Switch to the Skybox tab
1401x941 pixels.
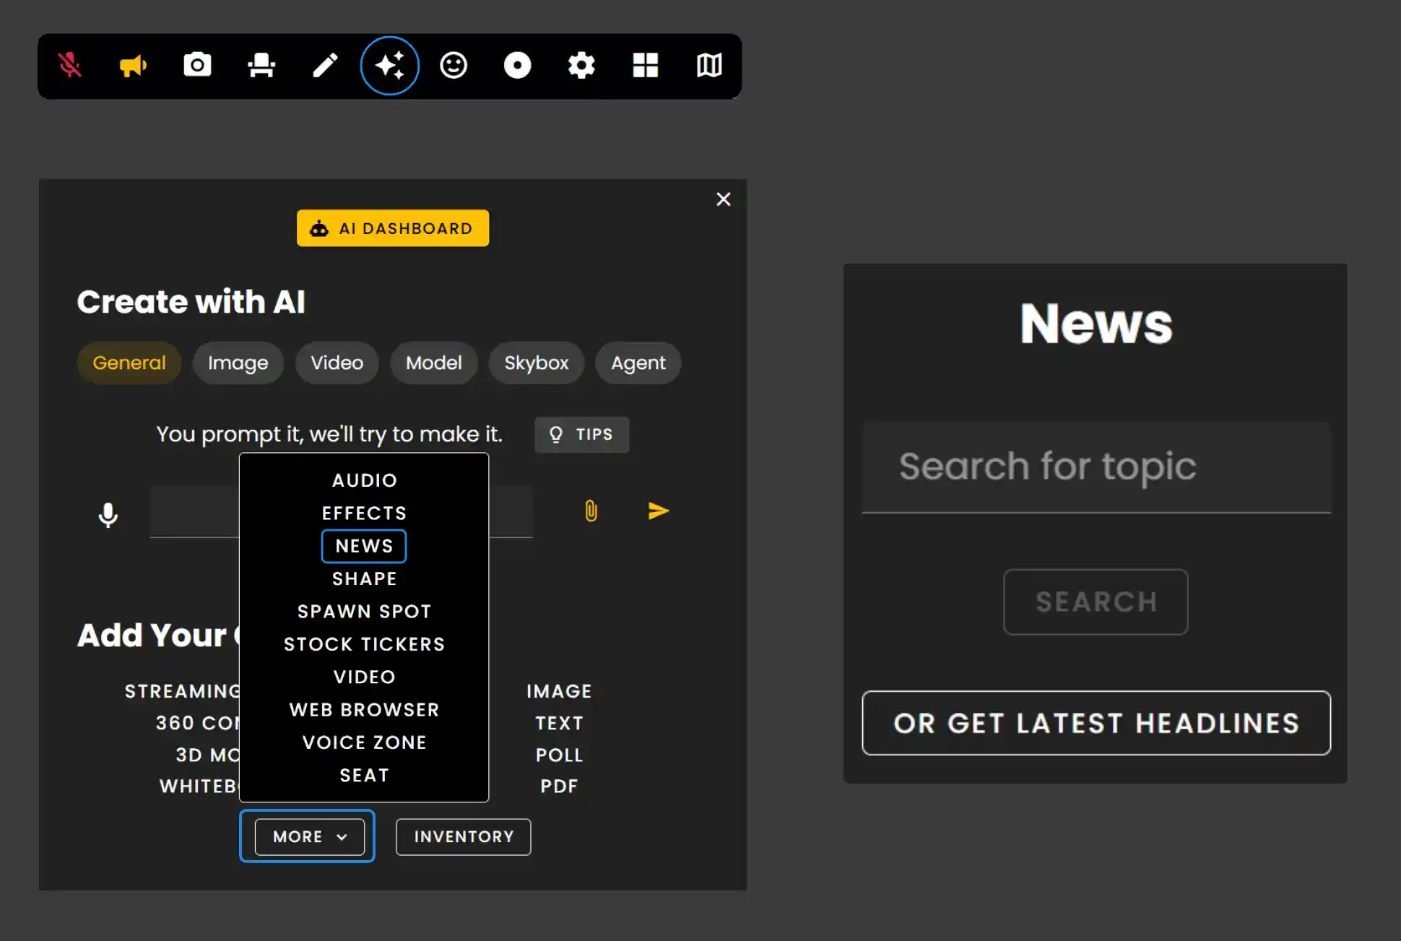(x=536, y=363)
